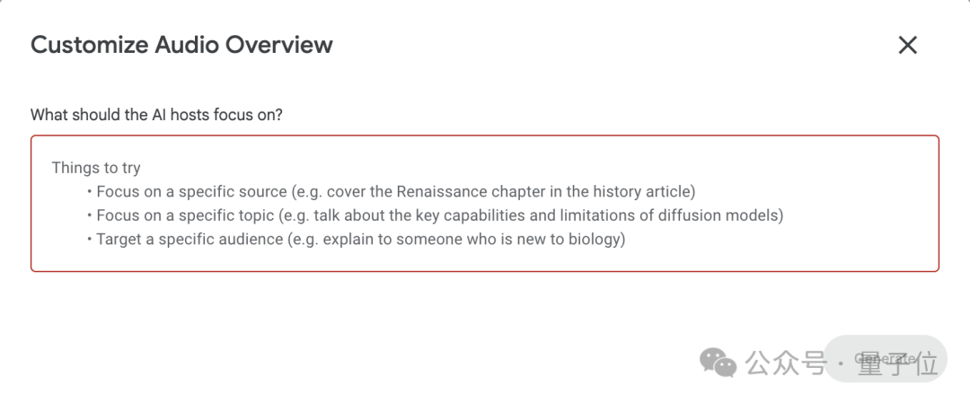Click the bullet before 'Target a specific audience'
The height and width of the screenshot is (403, 970).
coord(90,240)
